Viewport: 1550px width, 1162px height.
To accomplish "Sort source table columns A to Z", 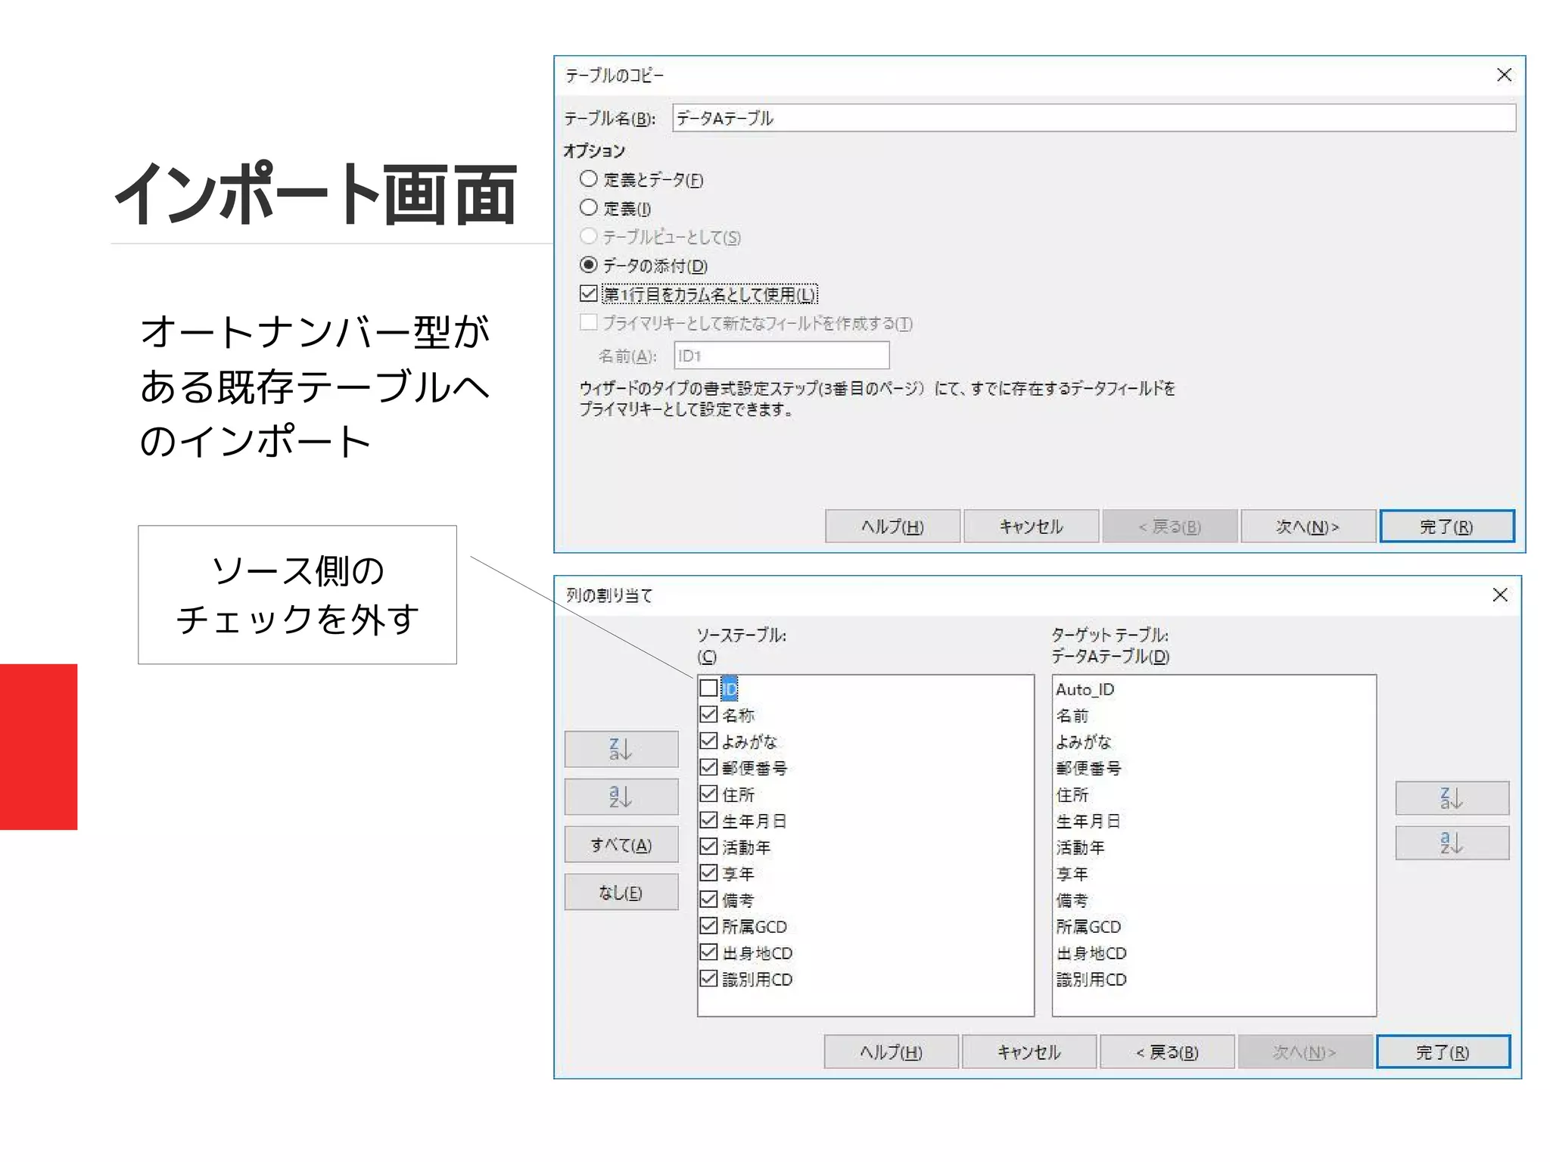I will click(621, 797).
